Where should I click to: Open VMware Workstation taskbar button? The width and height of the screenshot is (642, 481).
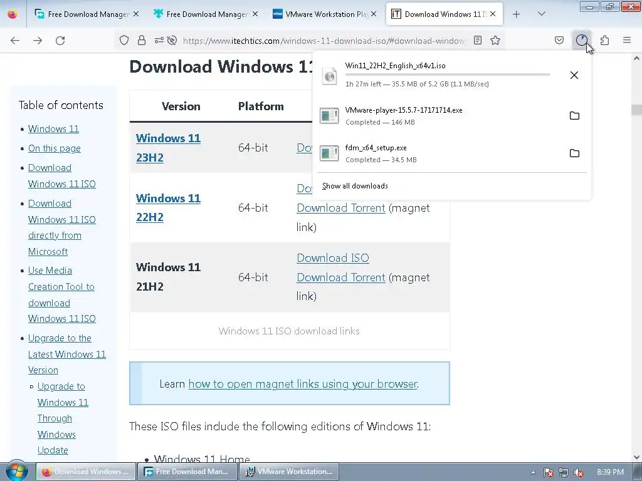point(289,472)
